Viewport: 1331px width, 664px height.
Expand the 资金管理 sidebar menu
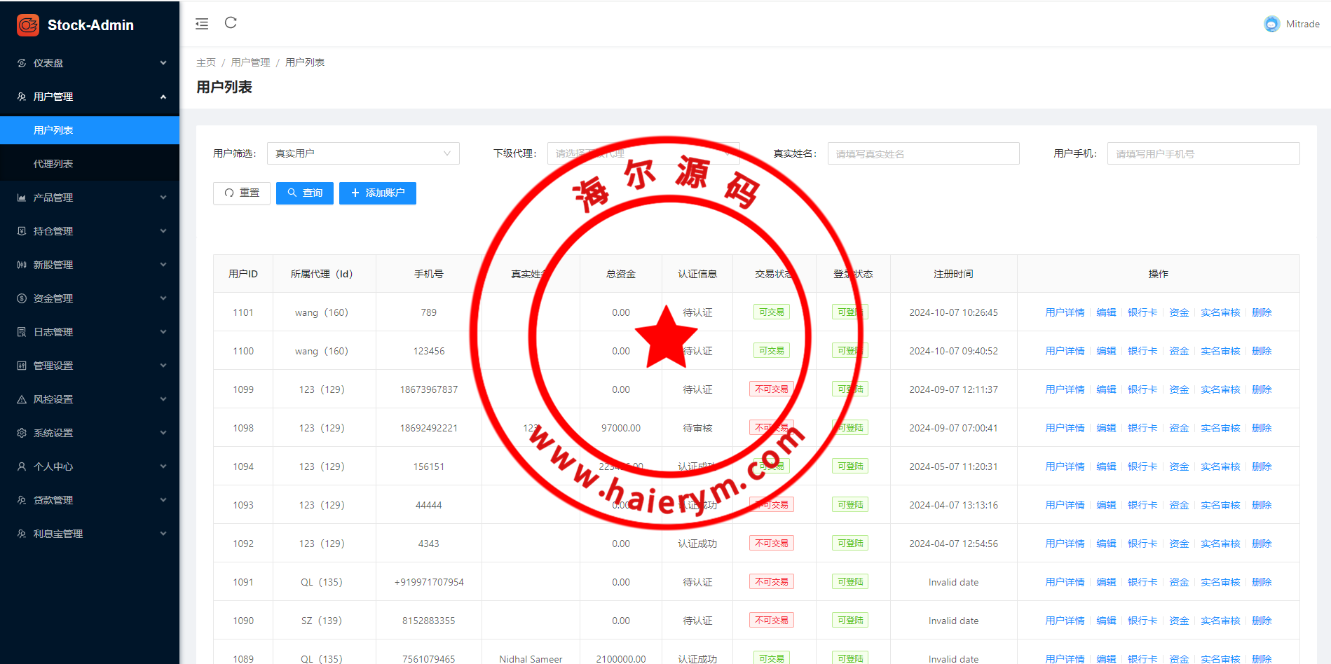click(90, 298)
